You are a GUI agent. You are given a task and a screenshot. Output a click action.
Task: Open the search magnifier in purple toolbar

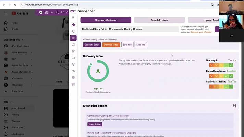(57, 12)
